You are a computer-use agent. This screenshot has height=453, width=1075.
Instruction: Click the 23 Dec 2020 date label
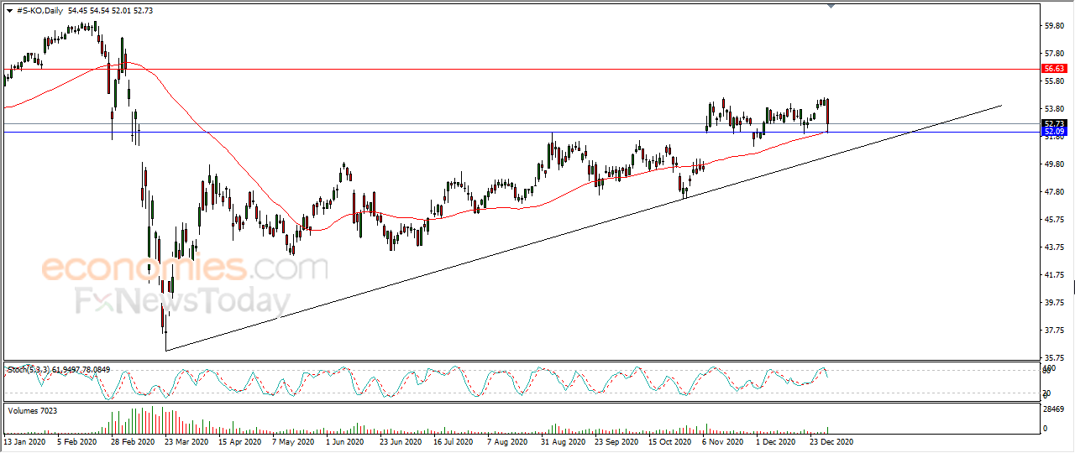tap(831, 440)
